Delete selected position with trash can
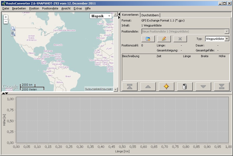Image resolution: width=233 pixels, height=156 pixels. click(185, 87)
